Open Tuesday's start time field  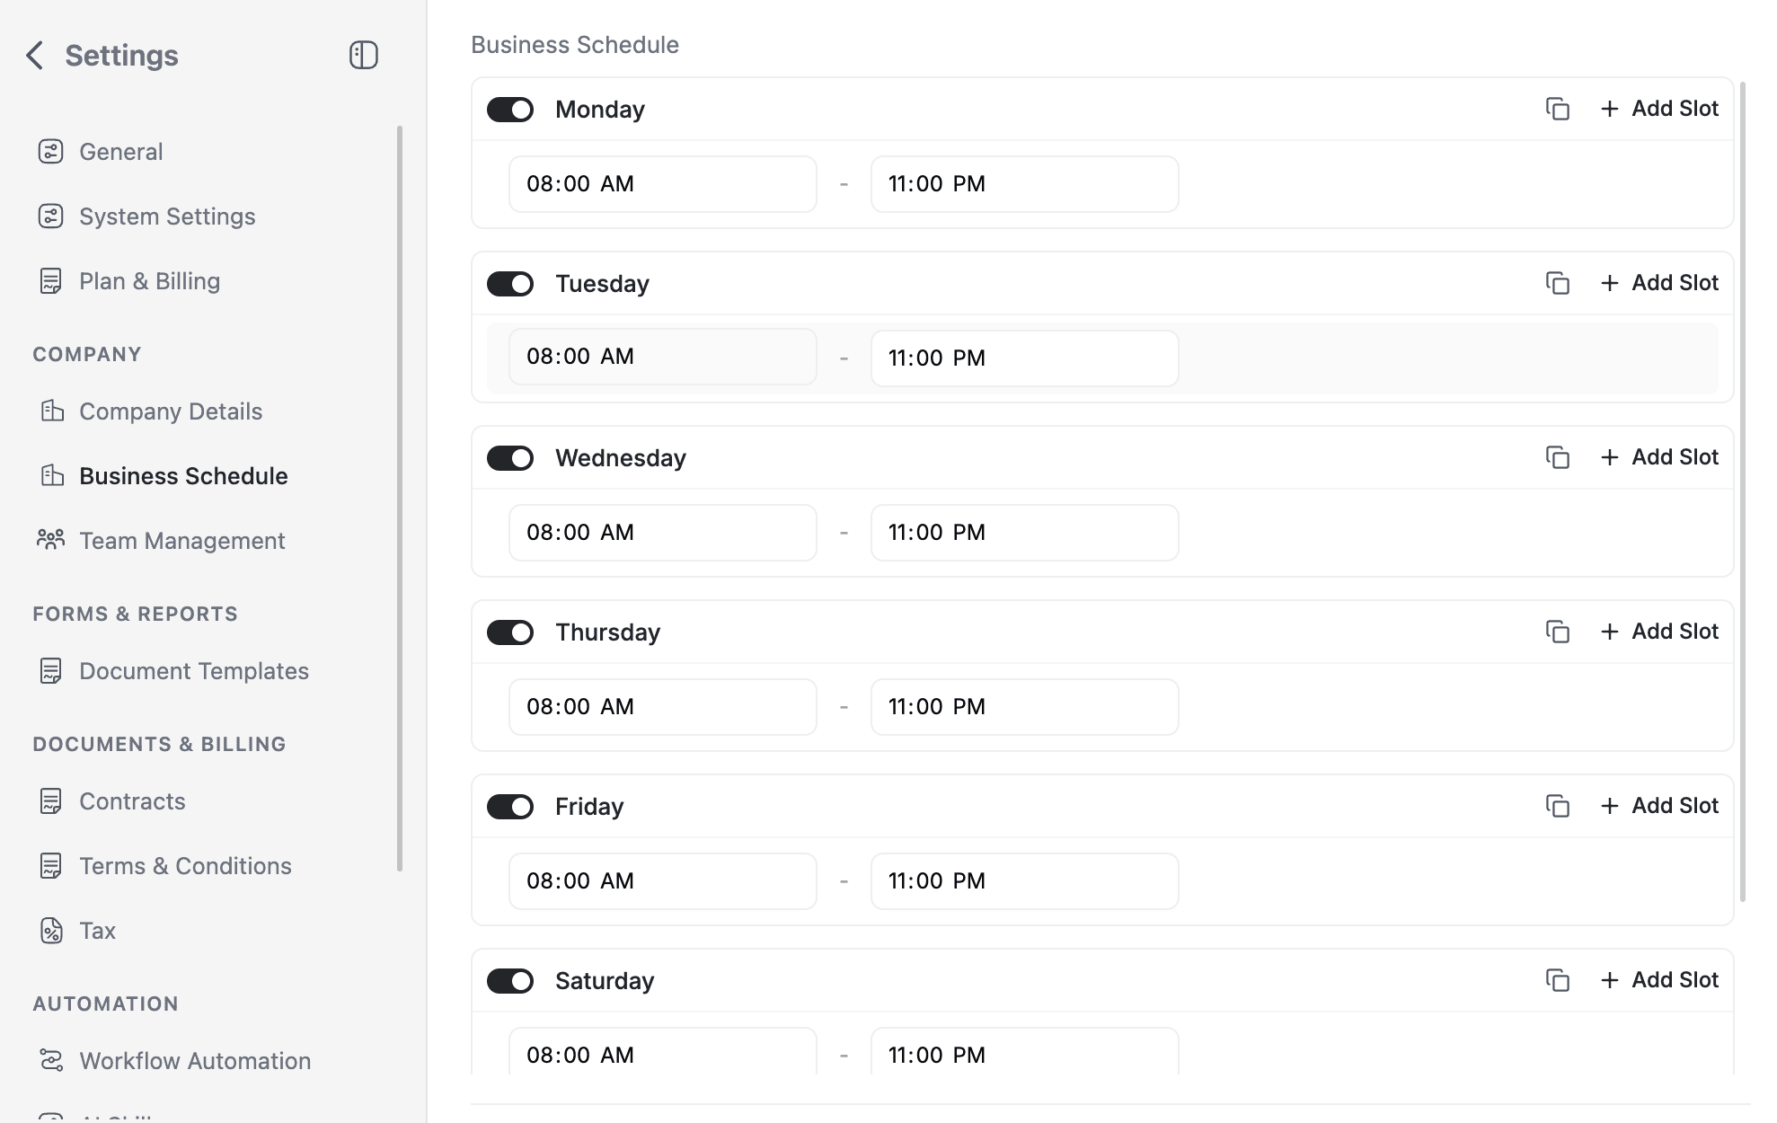click(x=662, y=357)
